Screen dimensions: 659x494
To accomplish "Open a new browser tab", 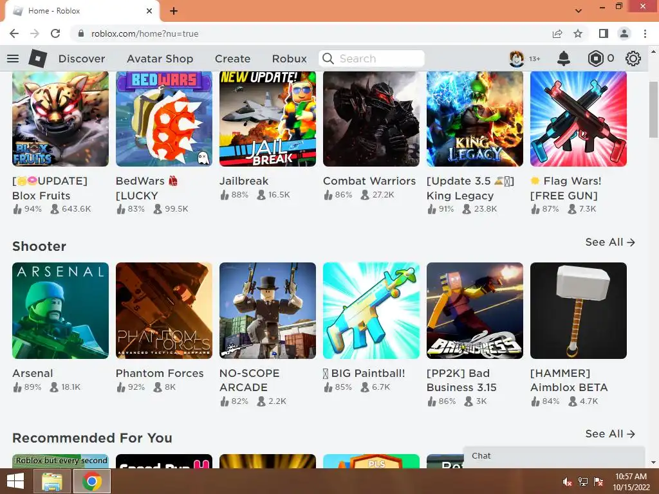I will point(174,11).
